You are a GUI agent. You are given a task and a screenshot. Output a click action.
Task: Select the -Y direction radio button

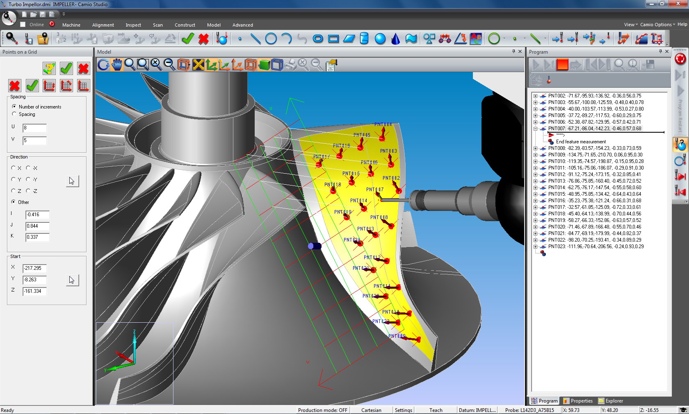28,179
